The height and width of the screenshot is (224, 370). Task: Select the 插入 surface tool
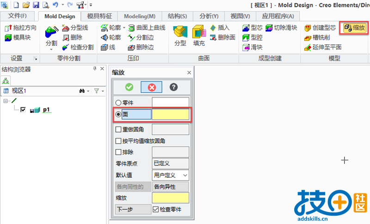click(x=220, y=28)
